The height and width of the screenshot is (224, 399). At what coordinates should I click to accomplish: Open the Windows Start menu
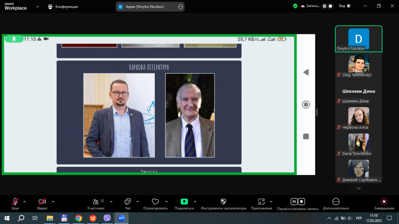coord(7,218)
